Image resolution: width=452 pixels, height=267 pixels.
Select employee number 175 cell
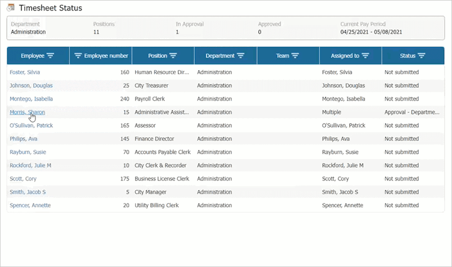(x=124, y=179)
